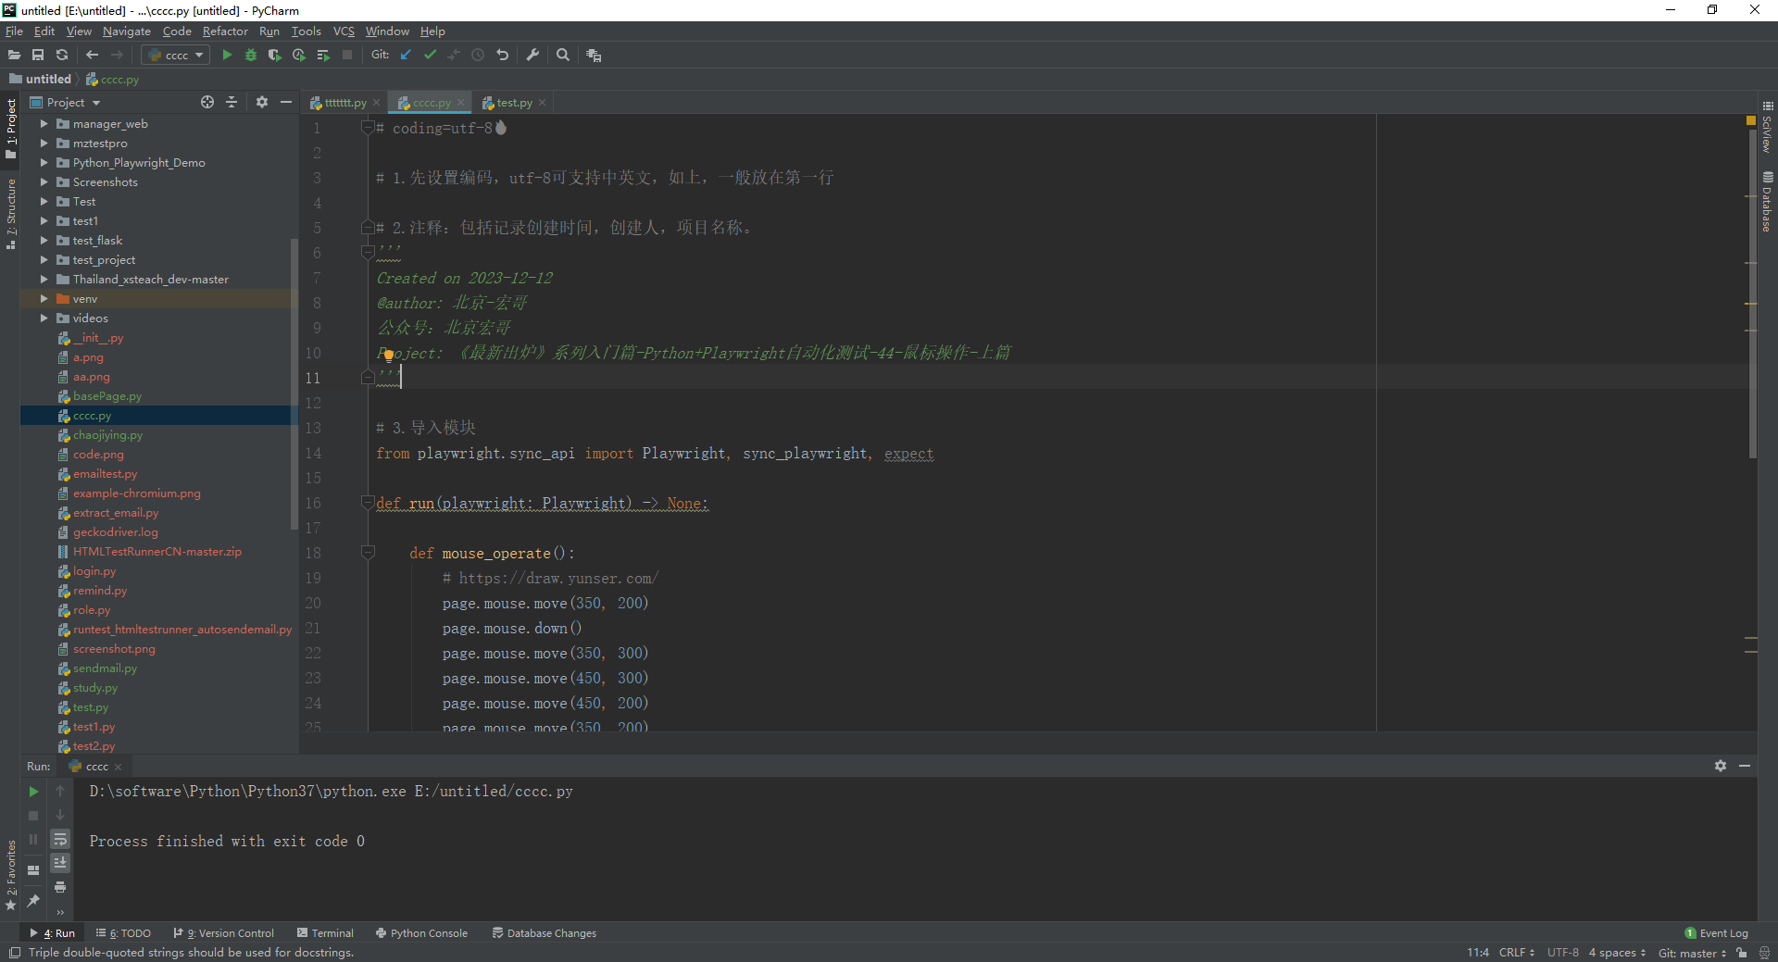1778x962 pixels.
Task: Open Search Everywhere with the magnifier icon
Action: [x=563, y=55]
